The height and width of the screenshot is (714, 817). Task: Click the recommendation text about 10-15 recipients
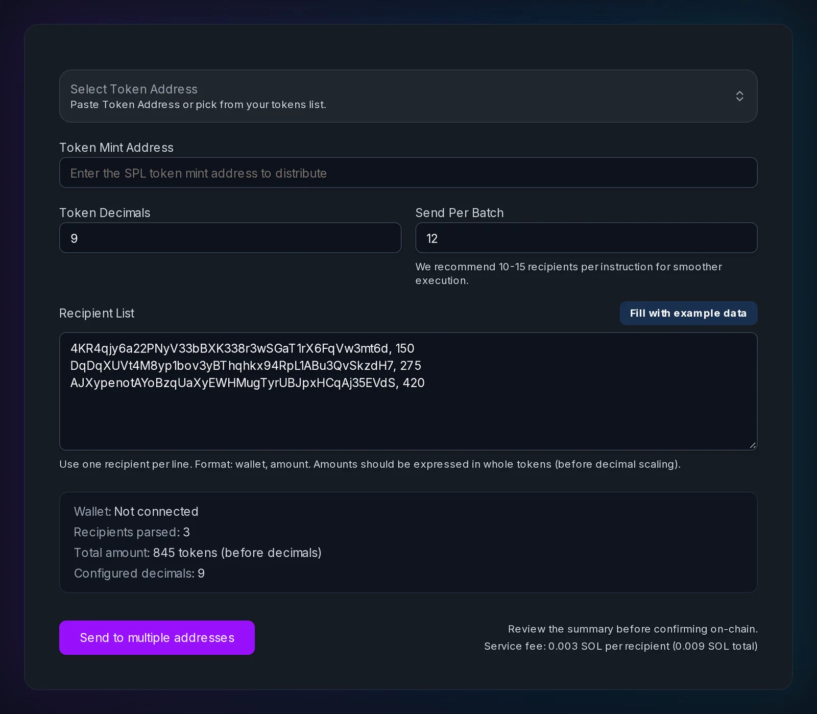pos(569,274)
